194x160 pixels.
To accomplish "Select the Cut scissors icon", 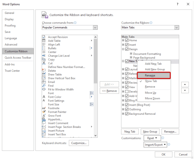I will pos(44,63).
